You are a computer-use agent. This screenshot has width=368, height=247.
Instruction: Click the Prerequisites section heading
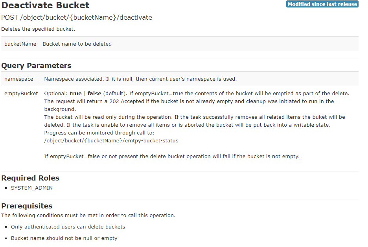click(x=27, y=206)
